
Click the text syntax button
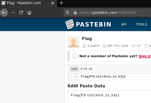point(74,69)
